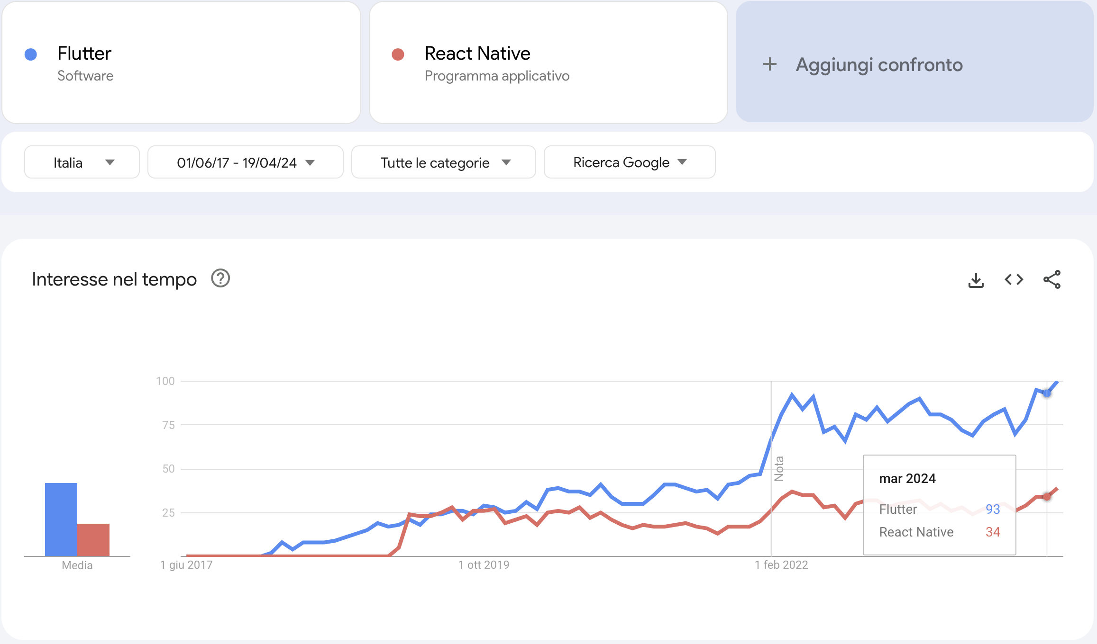Click the red React Native color dot

398,54
